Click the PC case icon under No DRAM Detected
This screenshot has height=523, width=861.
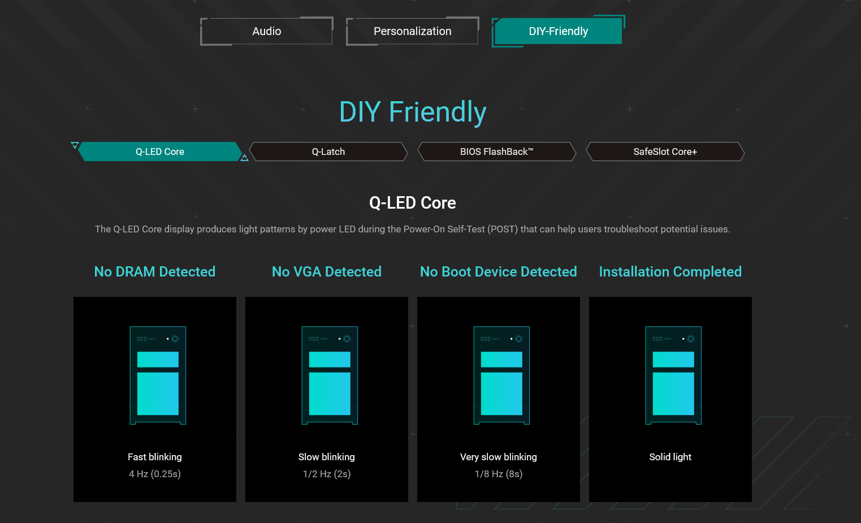pos(158,375)
